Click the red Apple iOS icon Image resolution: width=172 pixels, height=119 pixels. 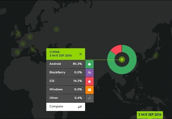89,81
